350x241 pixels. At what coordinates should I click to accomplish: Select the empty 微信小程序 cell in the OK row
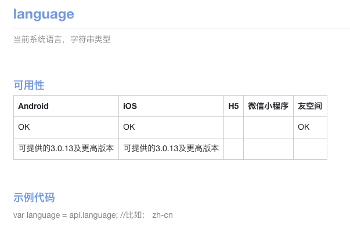pos(268,127)
